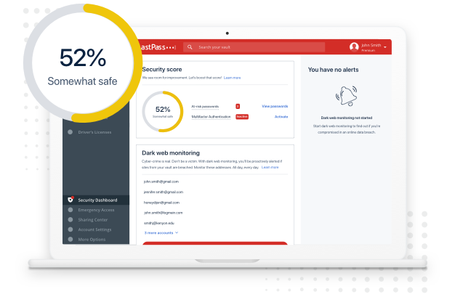The image size is (455, 297).
Task: Click the Account Settings sidebar icon
Action: [x=71, y=229]
